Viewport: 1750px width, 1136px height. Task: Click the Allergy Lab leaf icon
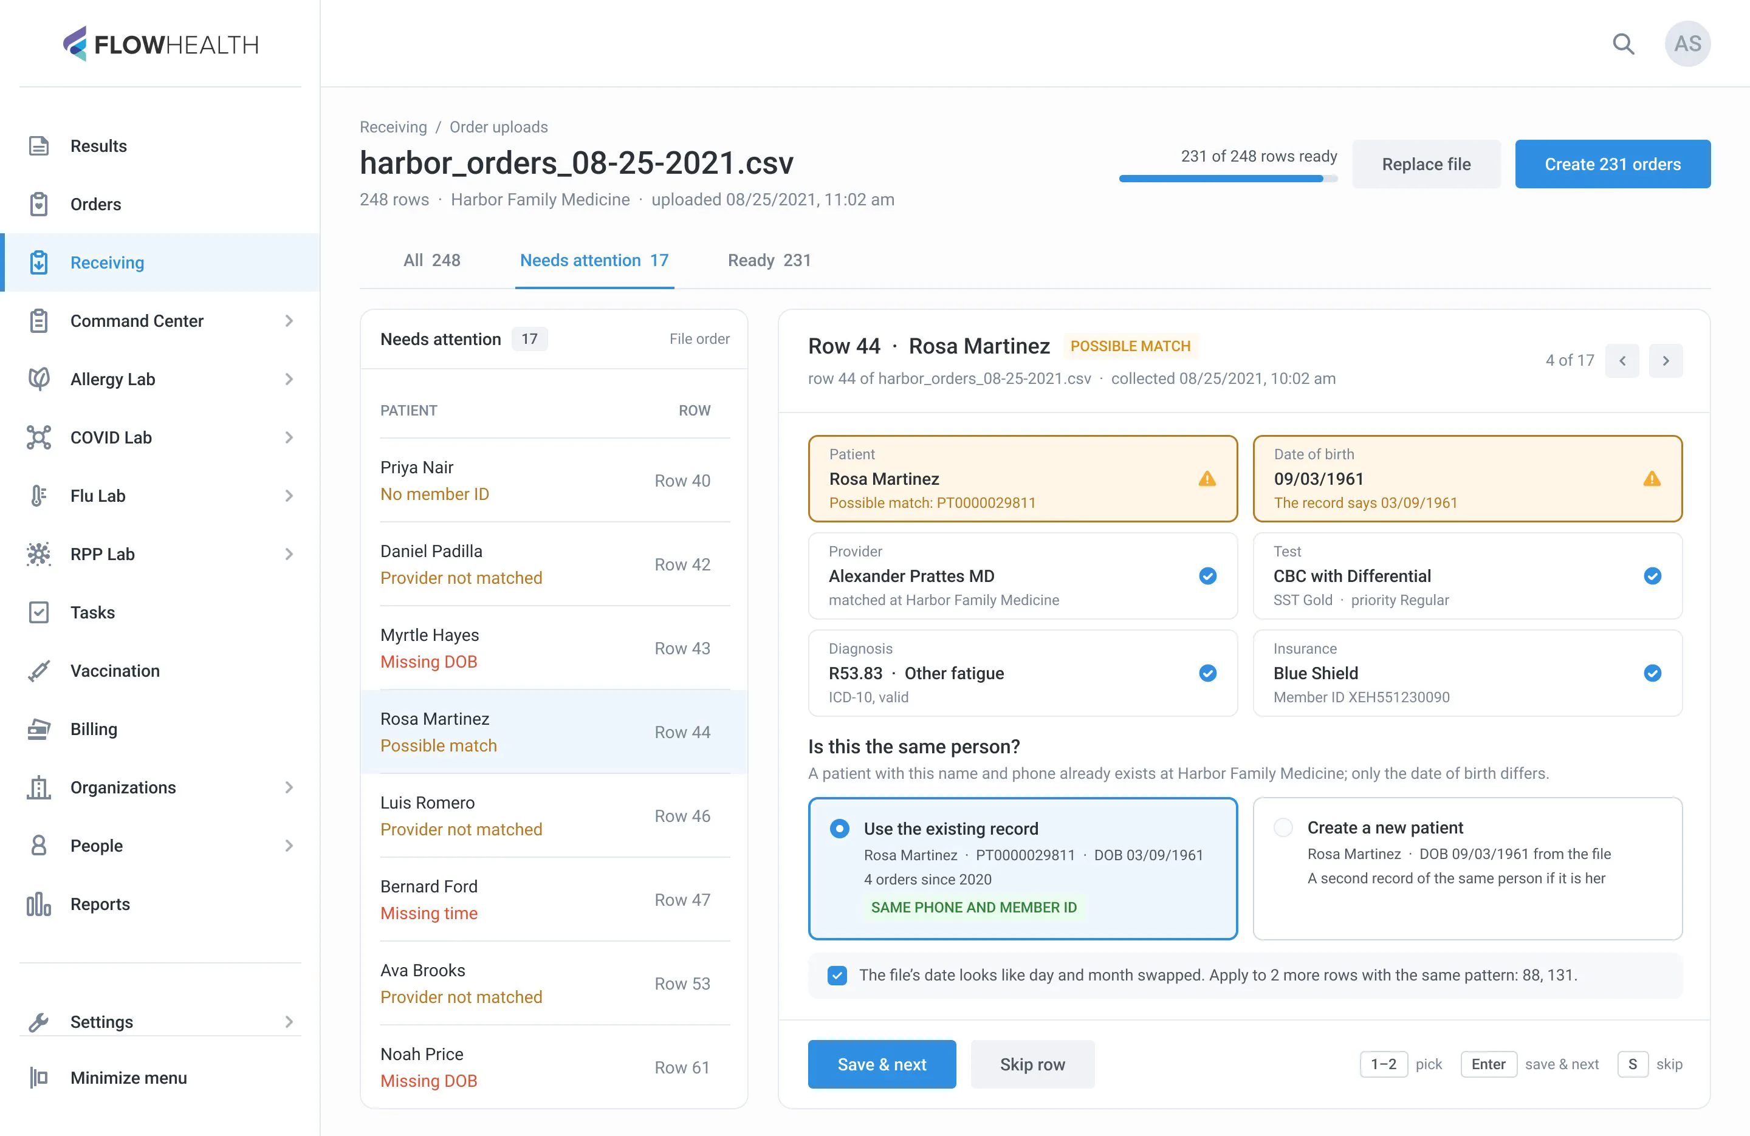click(39, 378)
